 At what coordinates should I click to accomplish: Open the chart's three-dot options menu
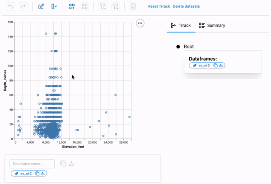pos(140,23)
